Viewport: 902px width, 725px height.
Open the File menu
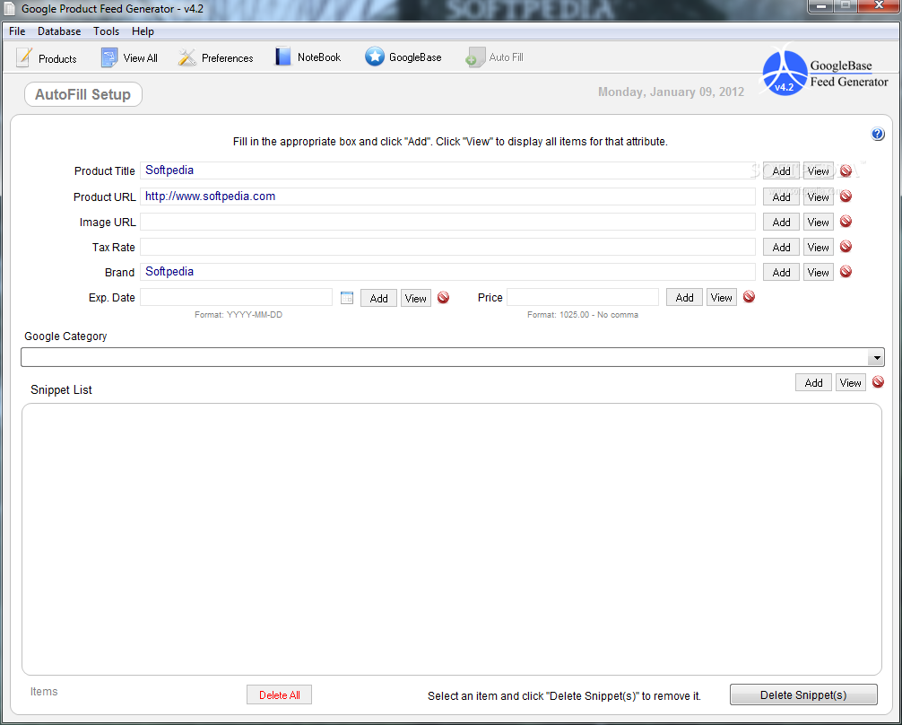click(17, 31)
